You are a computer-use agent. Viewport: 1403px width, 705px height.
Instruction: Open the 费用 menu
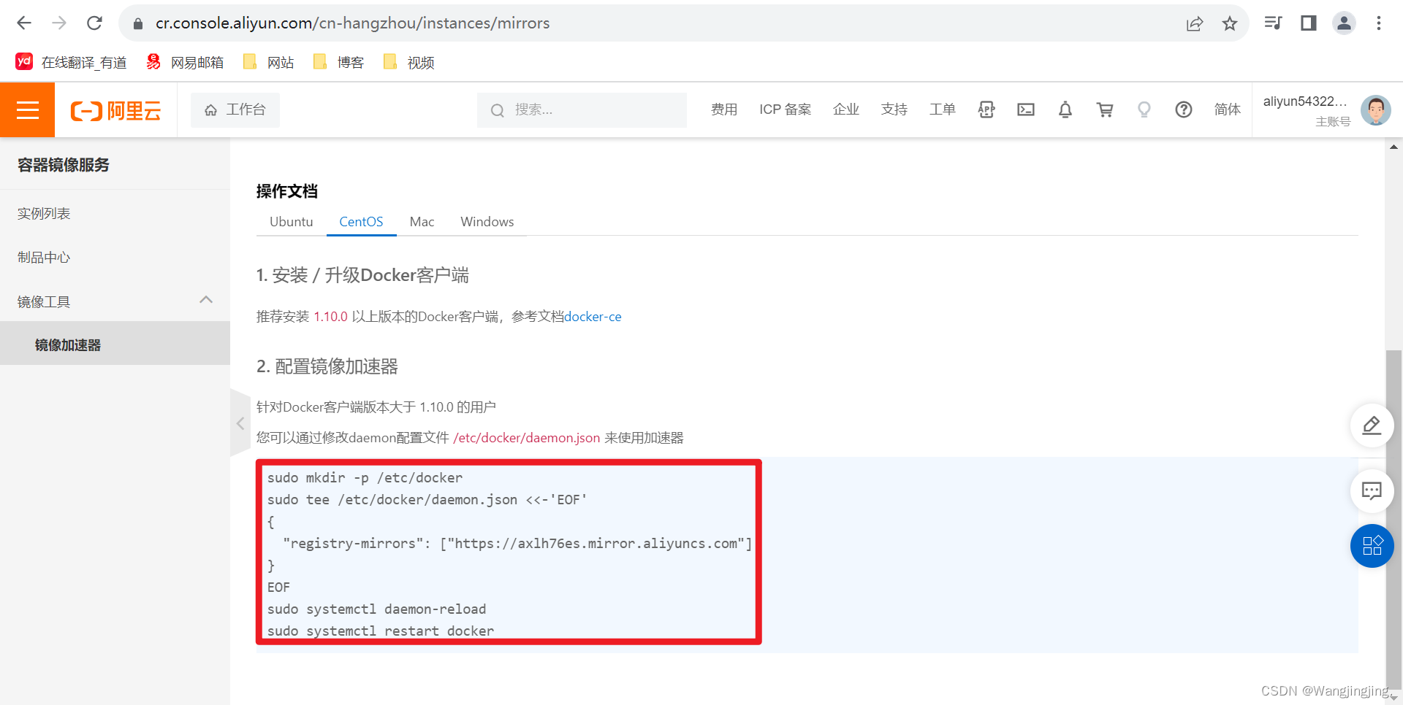click(x=724, y=109)
